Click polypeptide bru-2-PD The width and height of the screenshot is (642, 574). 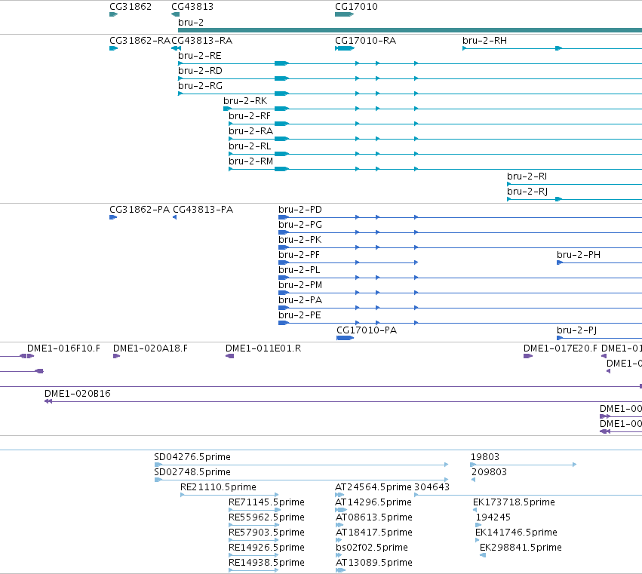click(x=300, y=210)
